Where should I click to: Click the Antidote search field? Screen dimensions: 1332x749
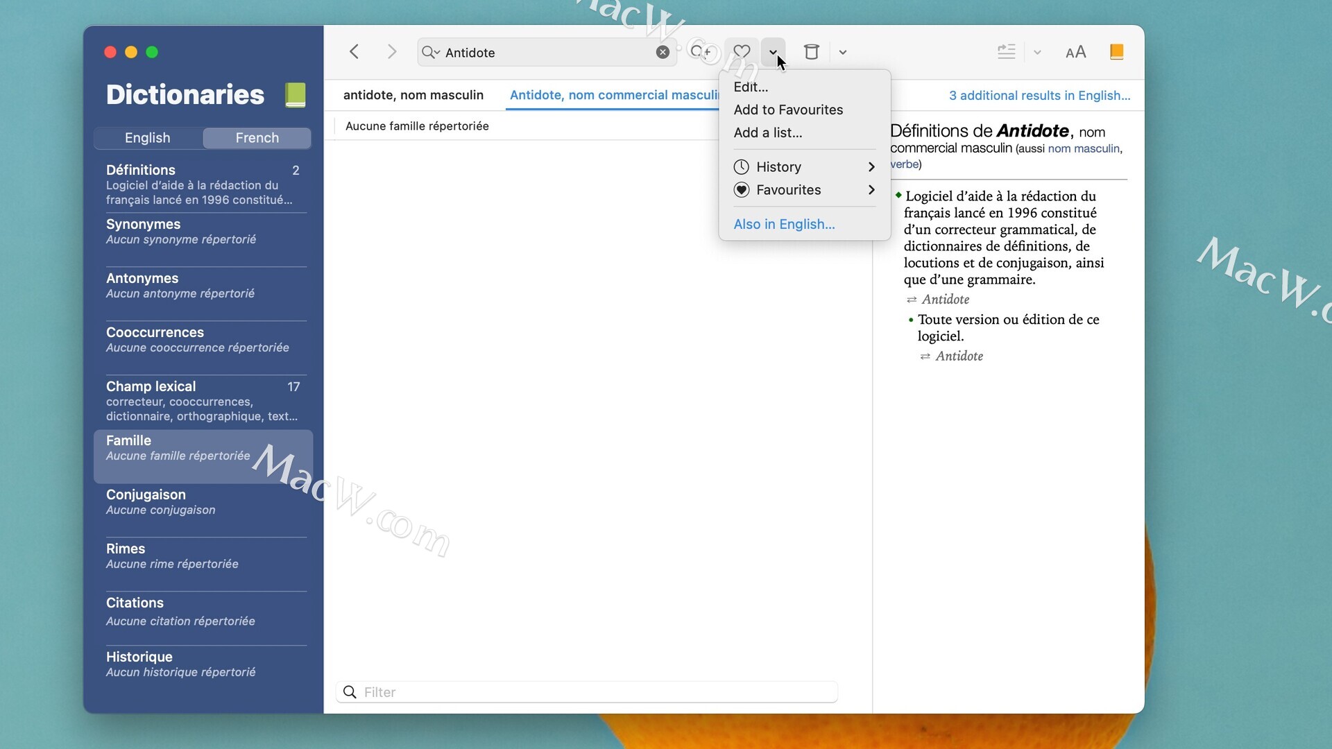(x=547, y=53)
